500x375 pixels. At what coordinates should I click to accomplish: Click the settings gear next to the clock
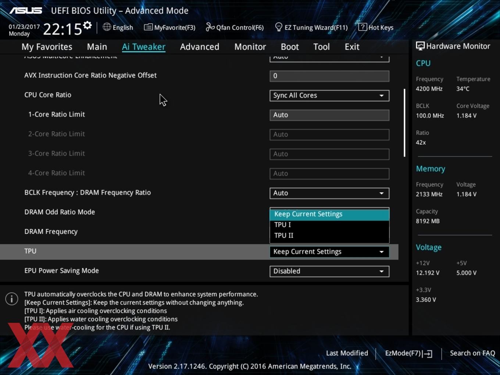tap(87, 25)
